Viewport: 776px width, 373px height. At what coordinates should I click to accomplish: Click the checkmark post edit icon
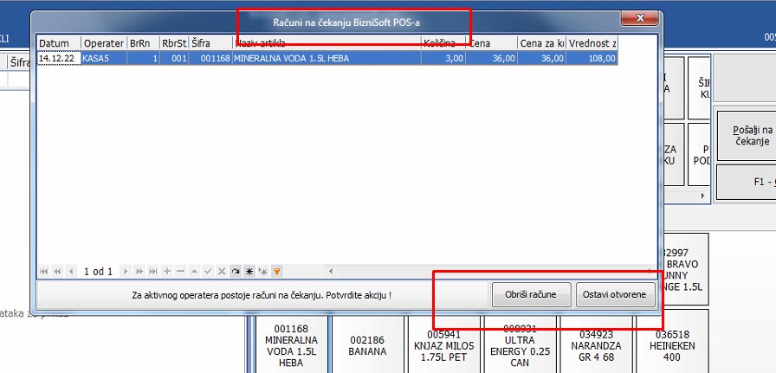tap(208, 271)
